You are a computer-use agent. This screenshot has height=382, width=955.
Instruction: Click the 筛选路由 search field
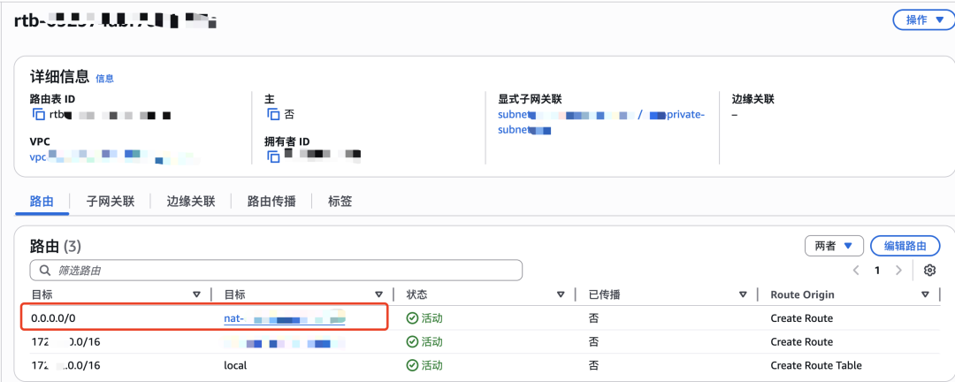click(x=283, y=271)
